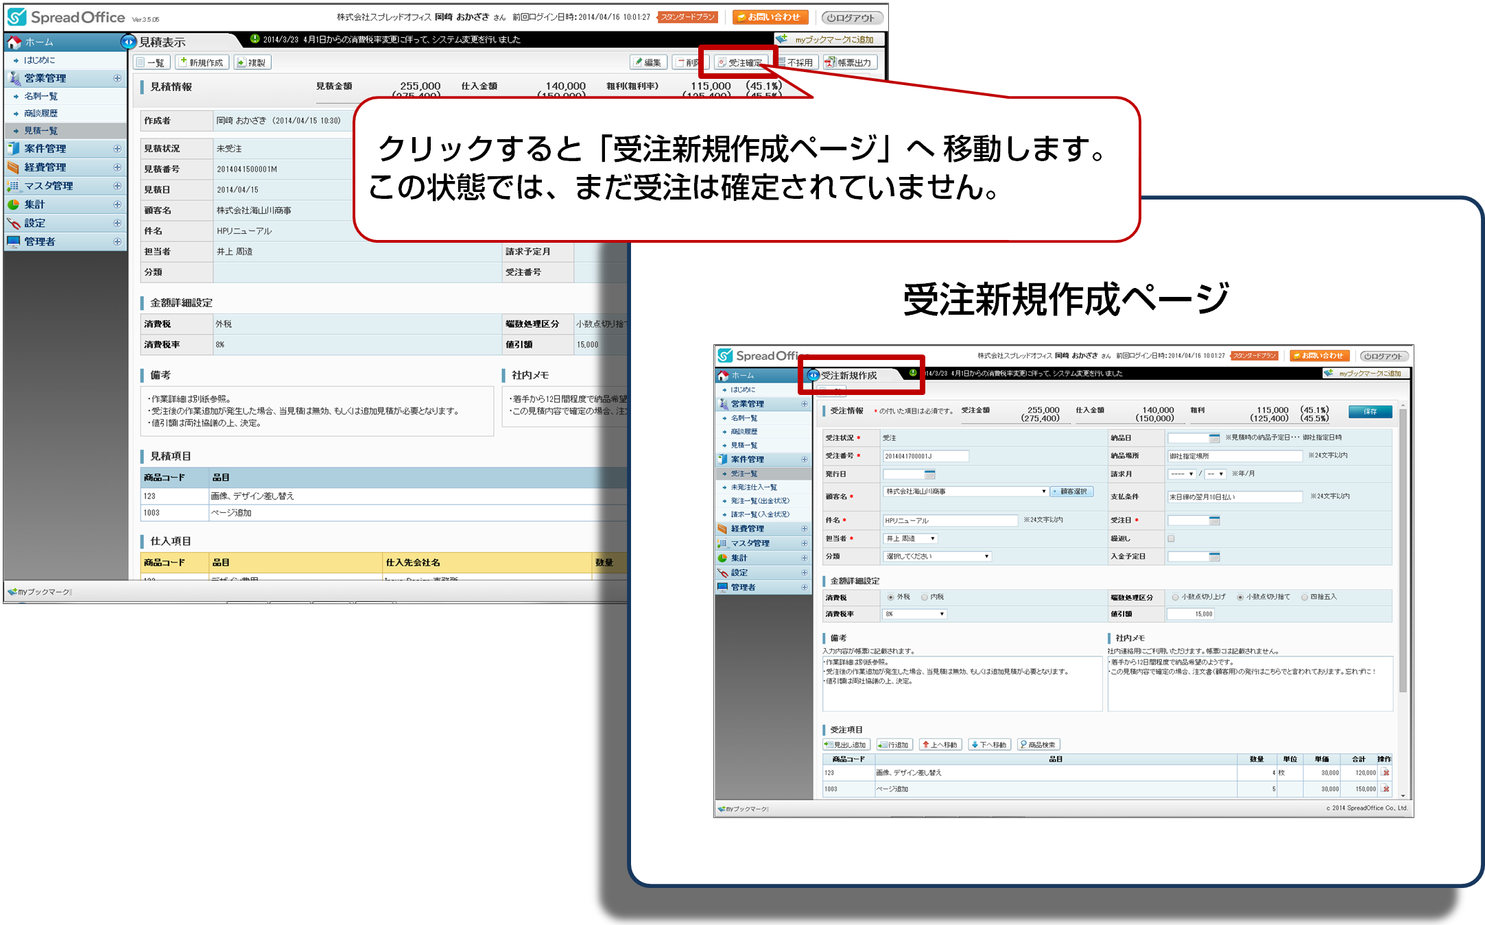Image resolution: width=1485 pixels, height=925 pixels.
Task: Click 設定 tools icon in 見積表示 sidebar
Action: click(x=13, y=223)
